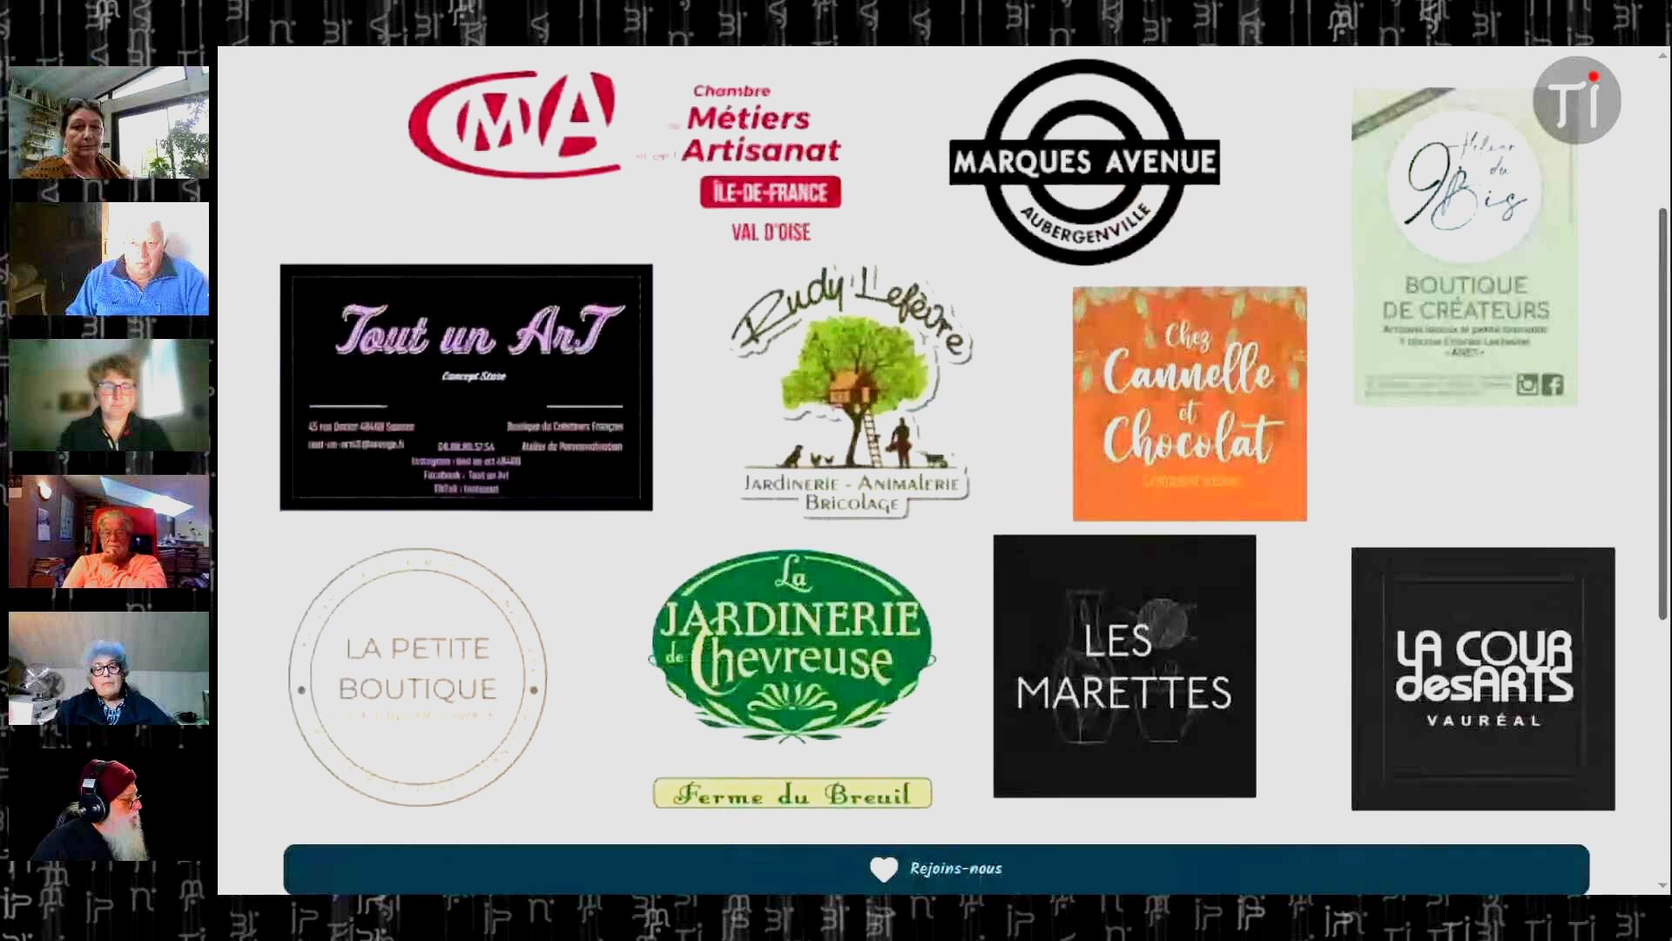
Task: Click the Facebook icon on the 9 Bis card
Action: coord(1553,384)
